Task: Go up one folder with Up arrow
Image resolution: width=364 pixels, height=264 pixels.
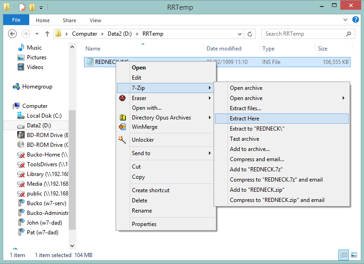Action: 47,34
